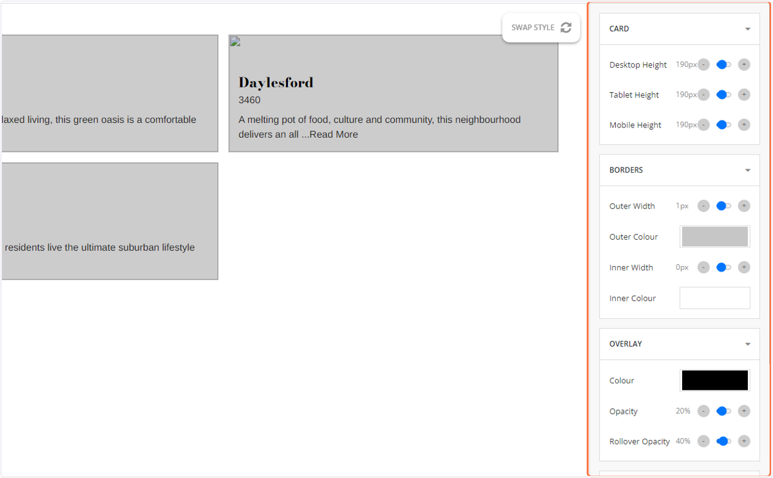
Task: Toggle the Outer Width switch
Action: point(724,206)
